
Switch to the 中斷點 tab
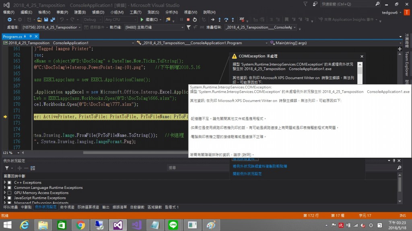click(26, 207)
